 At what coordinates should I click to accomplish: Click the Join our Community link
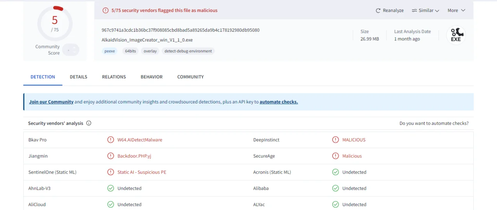51,102
